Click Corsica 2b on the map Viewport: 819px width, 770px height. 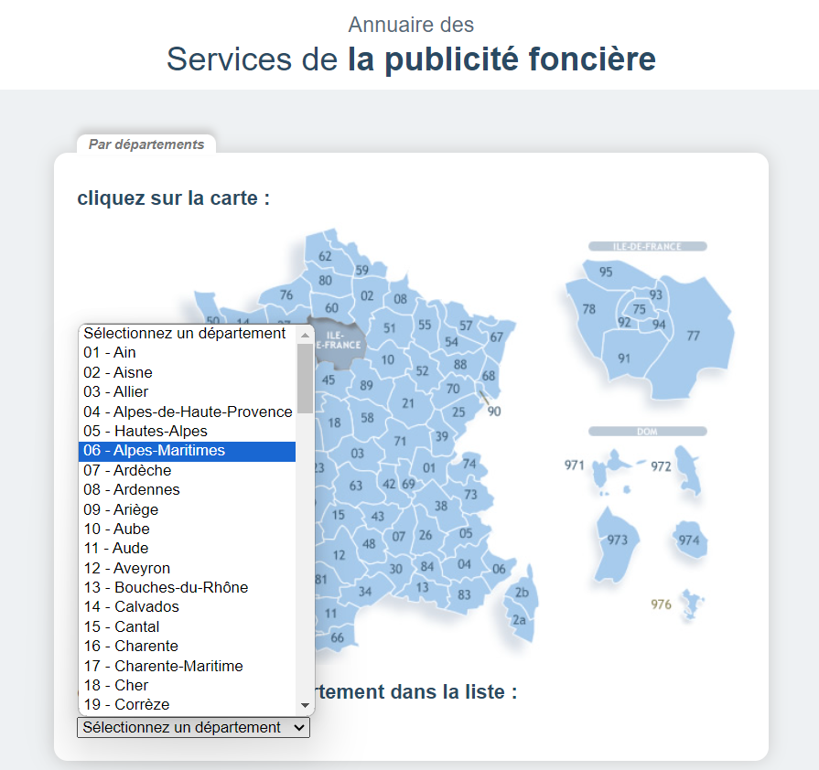(522, 592)
